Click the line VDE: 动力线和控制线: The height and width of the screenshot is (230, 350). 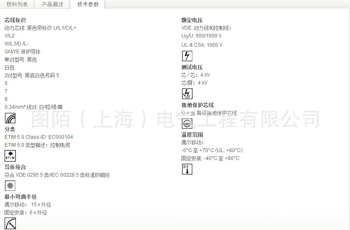point(206,28)
